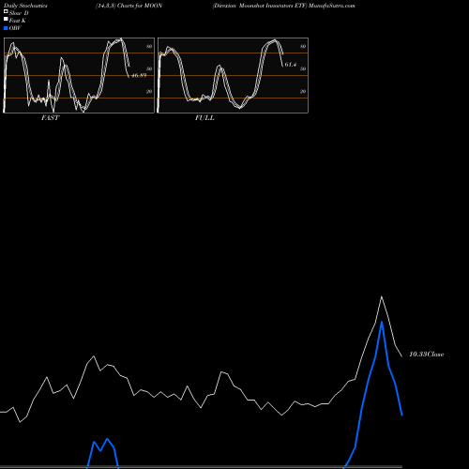469x469 pixels.
Task: Click the 'Fast K' legend label
Action: pyautogui.click(x=18, y=21)
